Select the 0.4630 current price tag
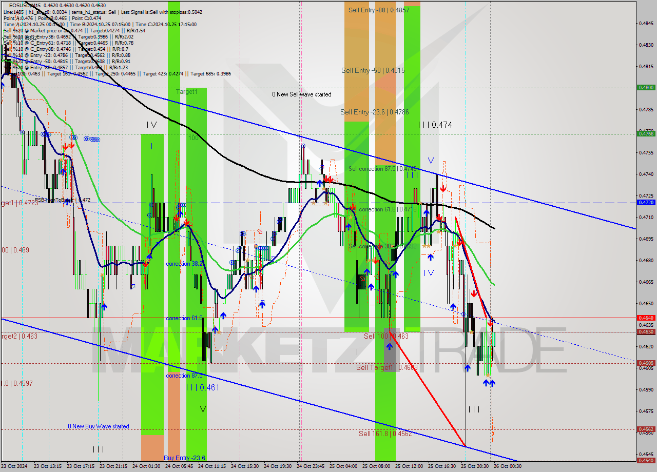 point(646,332)
